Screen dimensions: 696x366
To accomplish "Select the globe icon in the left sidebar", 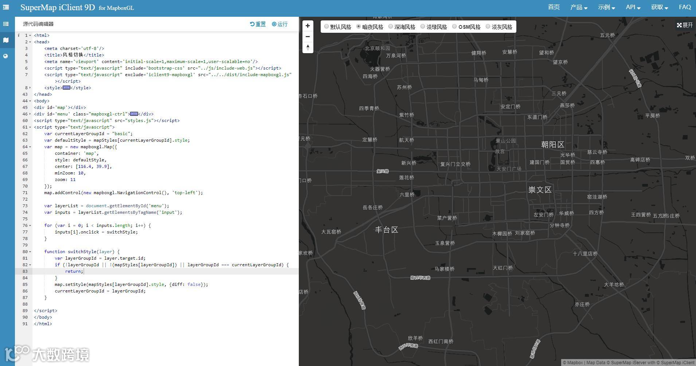I will pos(6,56).
